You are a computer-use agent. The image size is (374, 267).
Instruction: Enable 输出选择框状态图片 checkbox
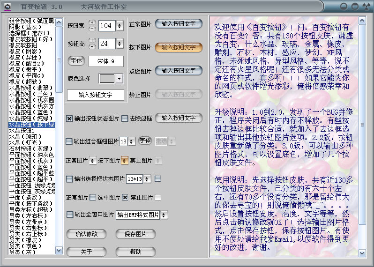pos(69,179)
